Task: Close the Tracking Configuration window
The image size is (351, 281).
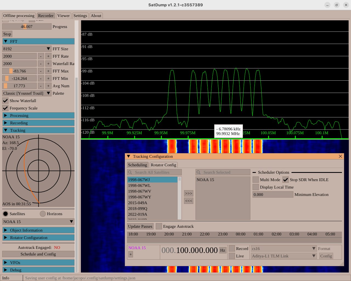Action: pyautogui.click(x=340, y=156)
